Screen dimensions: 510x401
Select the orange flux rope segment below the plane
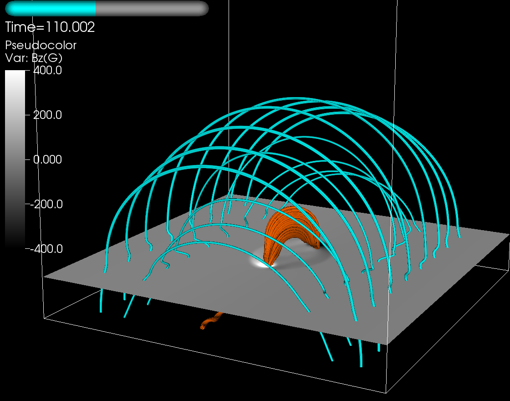tap(210, 322)
